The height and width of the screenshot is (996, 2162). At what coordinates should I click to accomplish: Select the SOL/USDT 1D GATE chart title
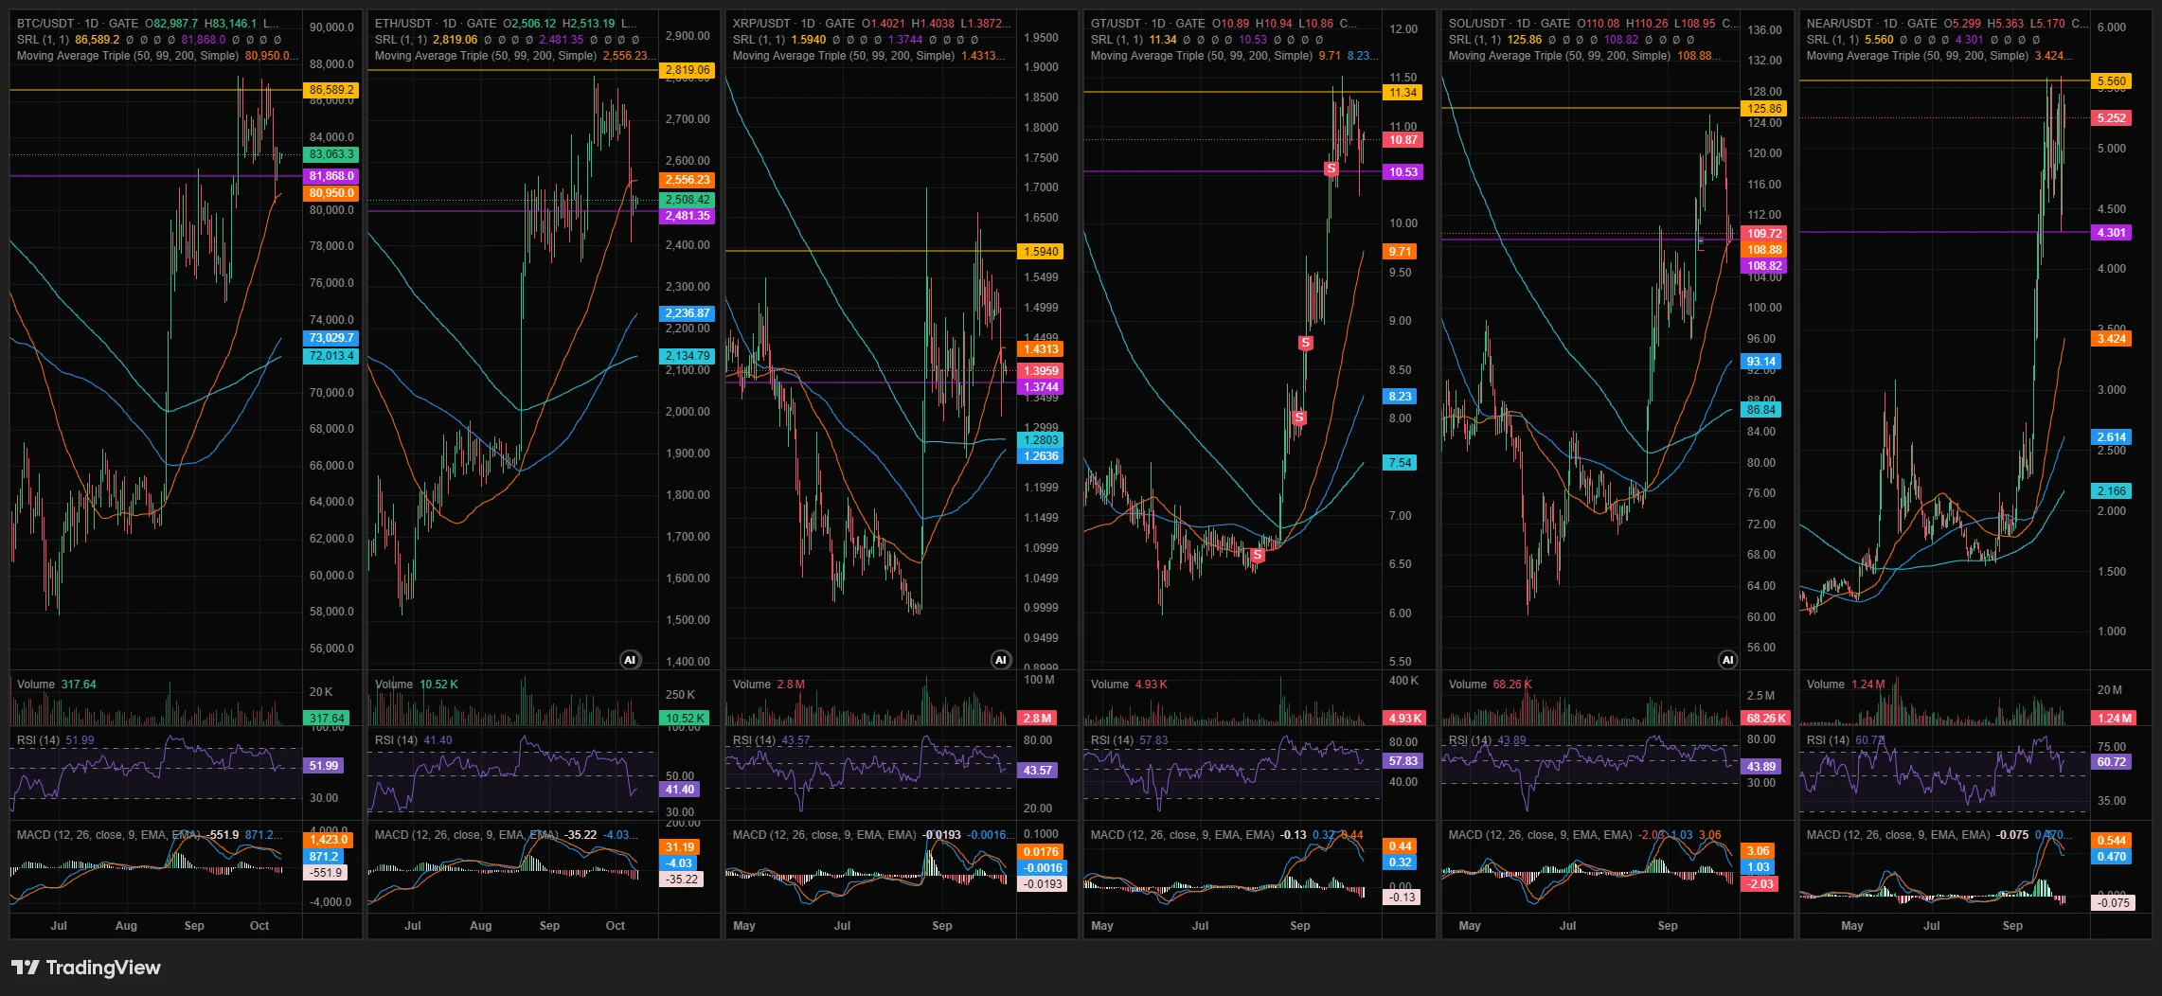(x=1510, y=23)
